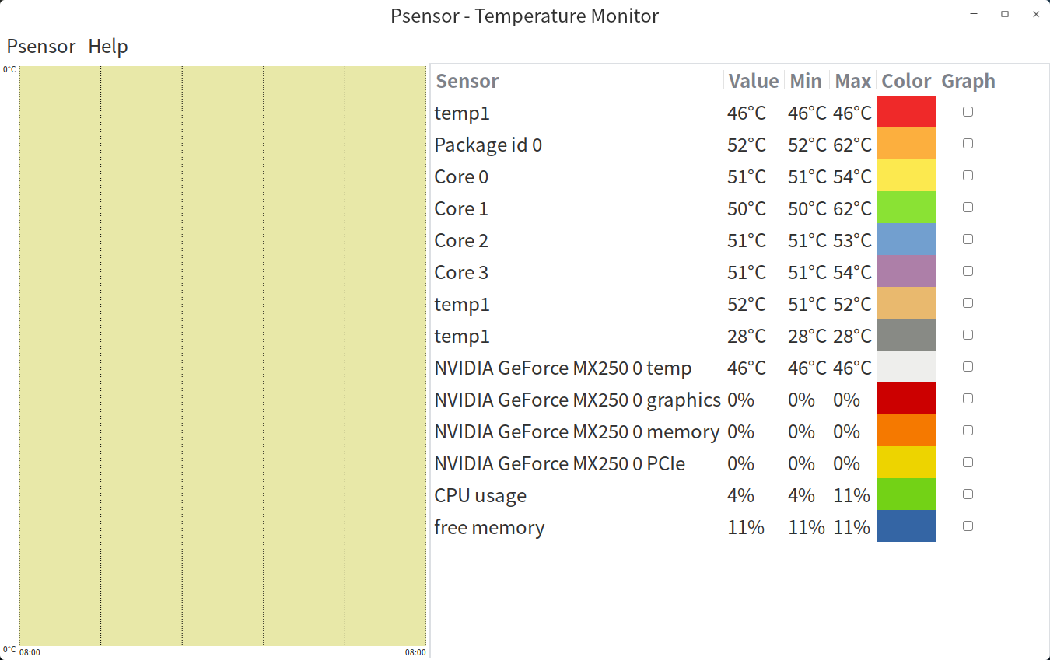Open the Psensor menu

click(41, 47)
